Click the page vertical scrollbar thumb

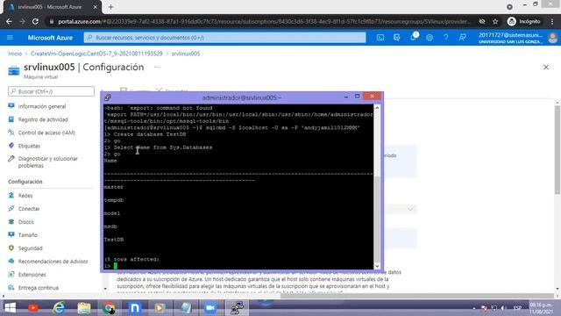click(x=557, y=150)
